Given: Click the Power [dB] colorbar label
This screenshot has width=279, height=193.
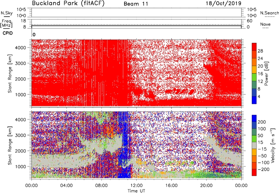Looking at the screenshot, I should coord(266,74).
